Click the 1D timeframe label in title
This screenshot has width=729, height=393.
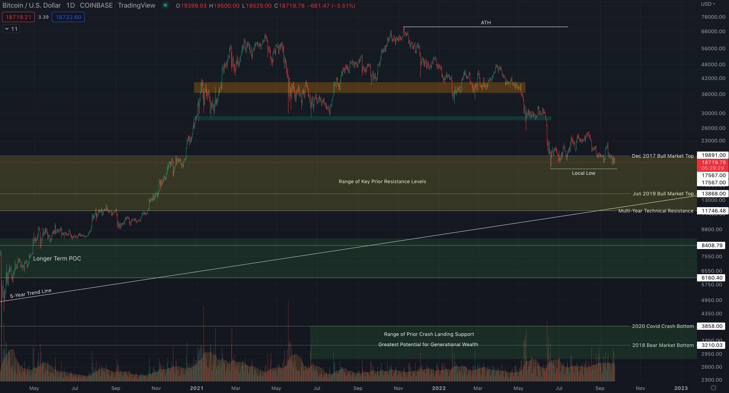70,5
